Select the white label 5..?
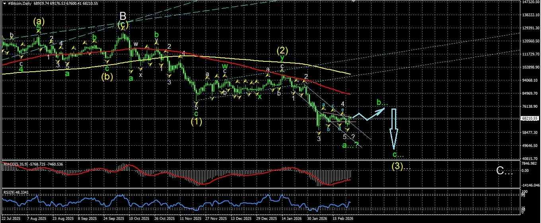 [x=349, y=137]
